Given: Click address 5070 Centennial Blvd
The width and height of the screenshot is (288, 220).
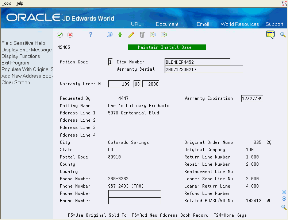Looking at the screenshot, I should (x=134, y=113).
